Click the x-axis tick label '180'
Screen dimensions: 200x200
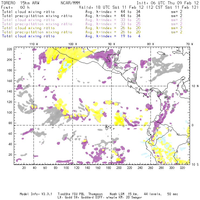click(x=108, y=168)
